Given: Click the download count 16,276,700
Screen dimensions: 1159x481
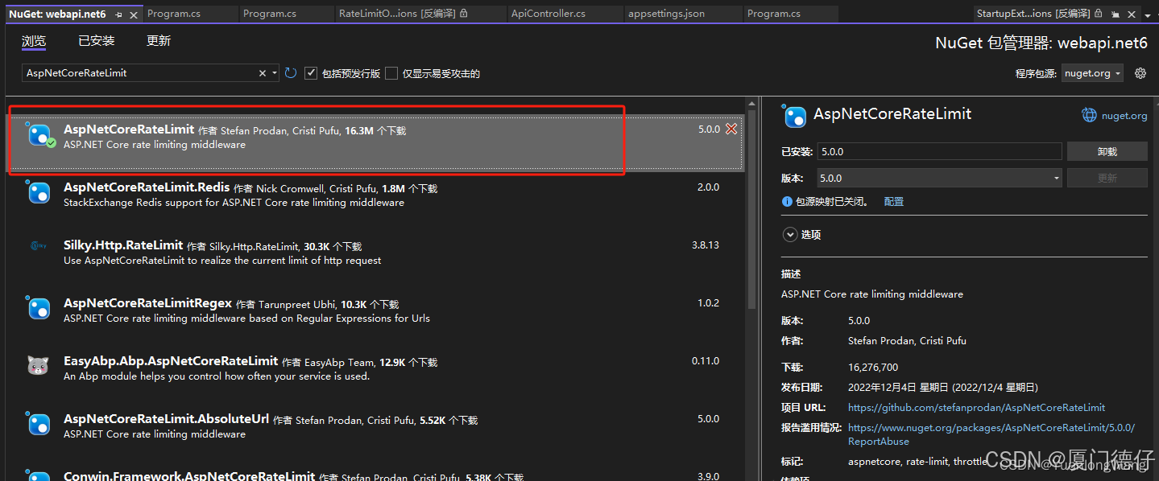Looking at the screenshot, I should (873, 367).
